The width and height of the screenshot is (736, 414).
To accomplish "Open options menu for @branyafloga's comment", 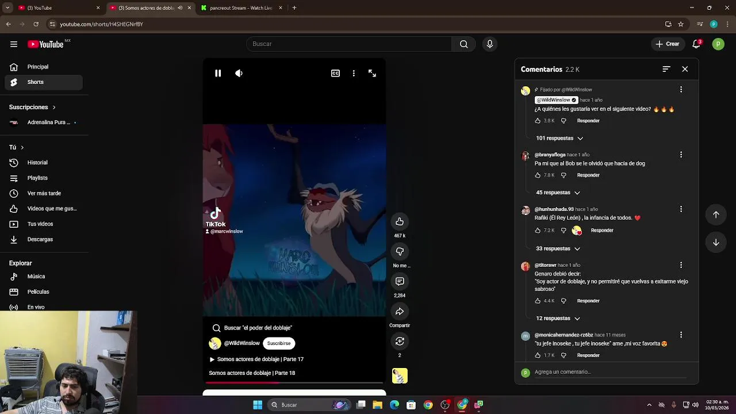I will point(681,155).
